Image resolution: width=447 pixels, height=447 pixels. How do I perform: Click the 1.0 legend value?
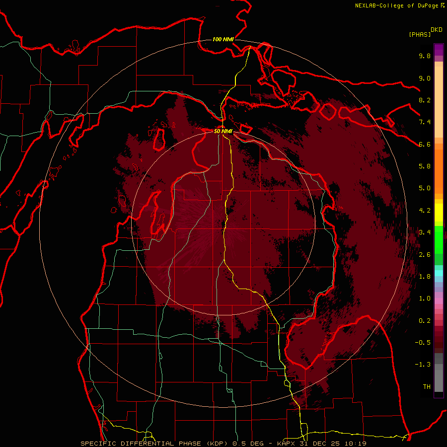(425, 298)
